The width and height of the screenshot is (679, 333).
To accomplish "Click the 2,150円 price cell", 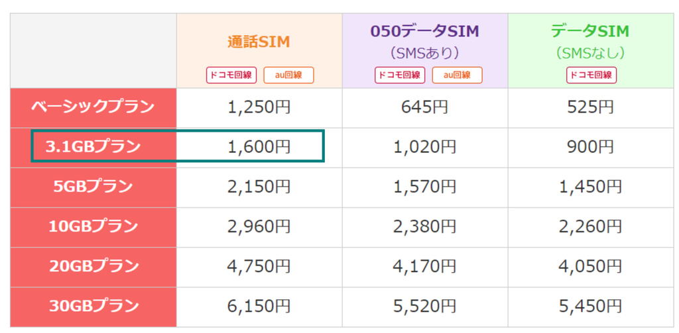I will coord(259,187).
